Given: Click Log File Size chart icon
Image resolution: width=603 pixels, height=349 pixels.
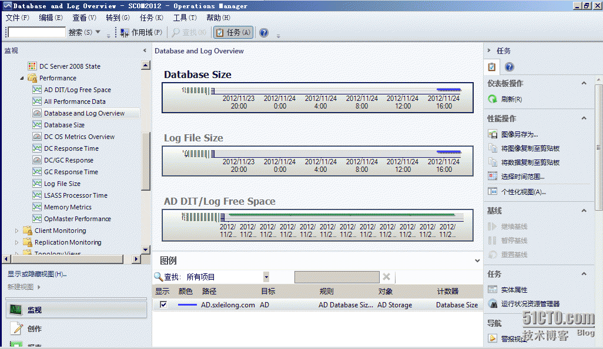Looking at the screenshot, I should point(37,184).
